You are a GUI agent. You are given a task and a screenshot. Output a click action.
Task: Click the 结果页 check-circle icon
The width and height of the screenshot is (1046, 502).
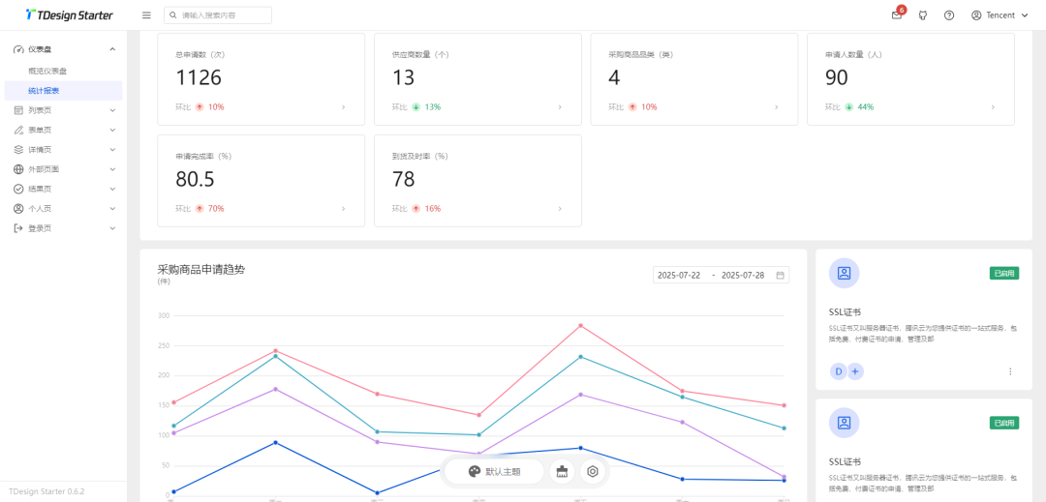(x=18, y=189)
